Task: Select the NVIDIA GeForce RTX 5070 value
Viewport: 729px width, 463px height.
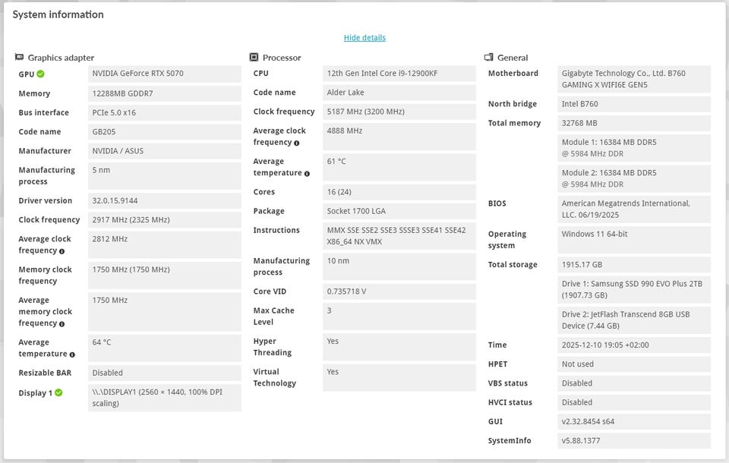Action: 165,74
